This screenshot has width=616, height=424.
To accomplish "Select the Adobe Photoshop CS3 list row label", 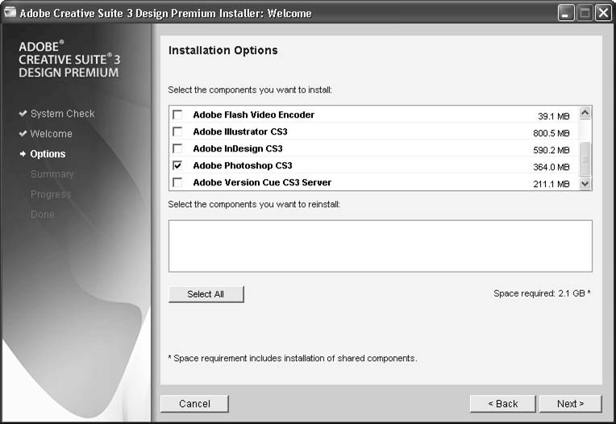I will point(242,166).
